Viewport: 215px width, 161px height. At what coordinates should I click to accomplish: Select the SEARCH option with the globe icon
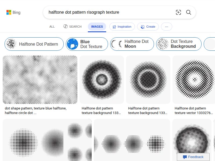pyautogui.click(x=72, y=27)
